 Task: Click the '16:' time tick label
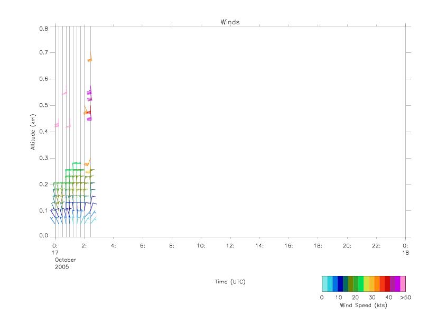pos(289,246)
